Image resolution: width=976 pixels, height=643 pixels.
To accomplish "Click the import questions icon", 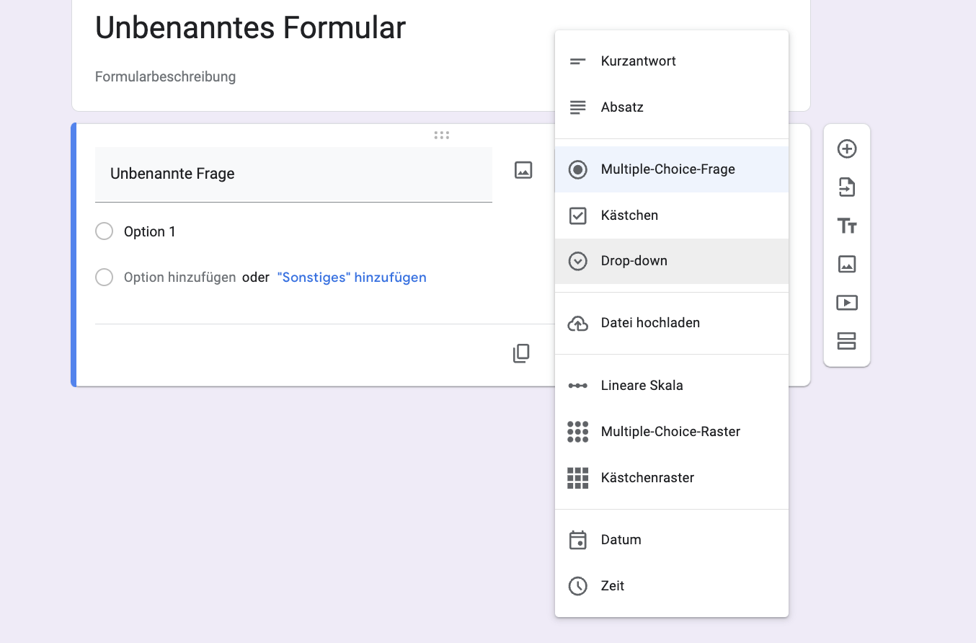I will tap(847, 187).
